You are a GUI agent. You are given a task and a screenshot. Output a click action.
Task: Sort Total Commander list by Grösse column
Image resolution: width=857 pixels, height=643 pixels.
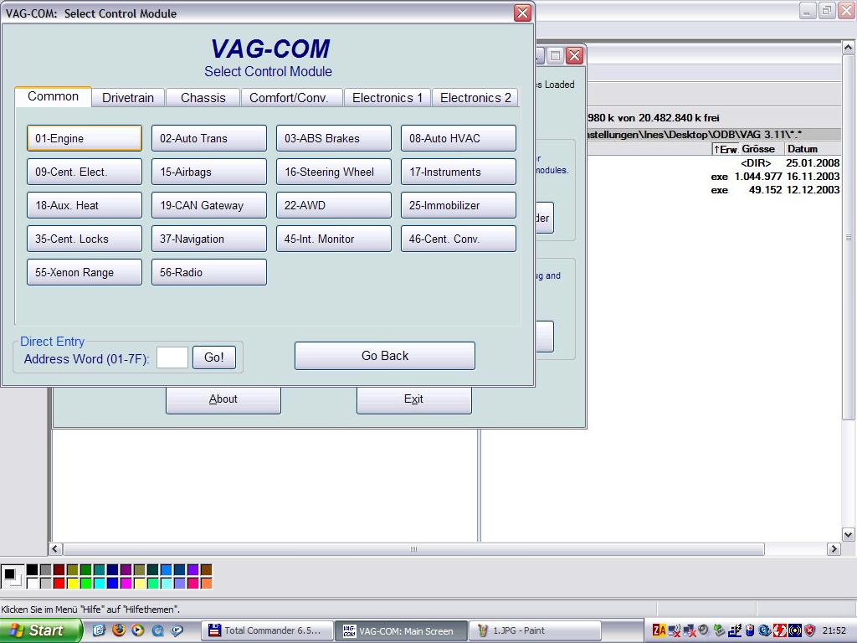click(762, 149)
